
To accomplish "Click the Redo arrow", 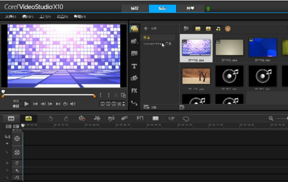I will pyautogui.click(x=66, y=119).
